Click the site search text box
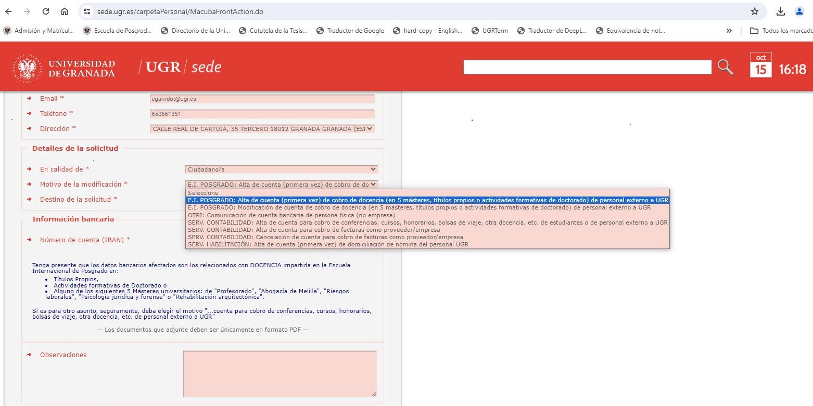 coord(587,68)
